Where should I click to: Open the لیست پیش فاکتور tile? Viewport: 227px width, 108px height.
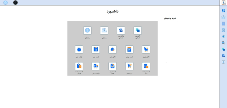click(113, 66)
